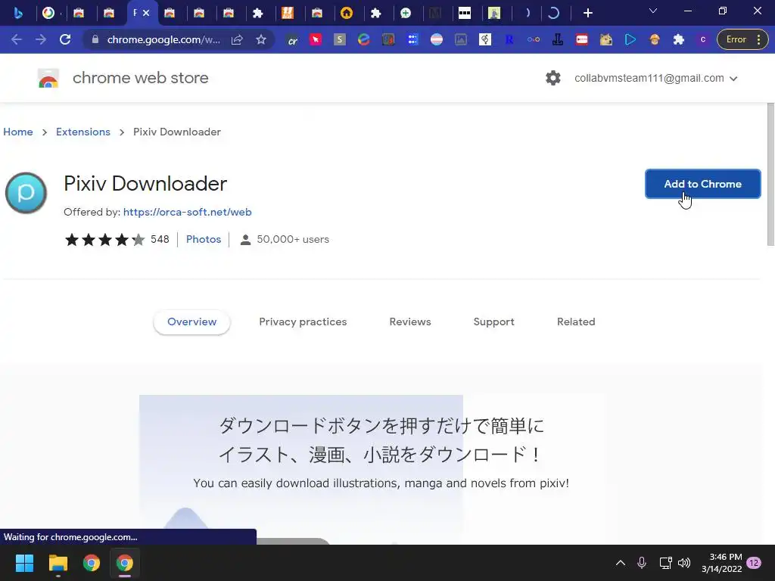
Task: Switch to the tab with green plus icon
Action: pos(406,13)
